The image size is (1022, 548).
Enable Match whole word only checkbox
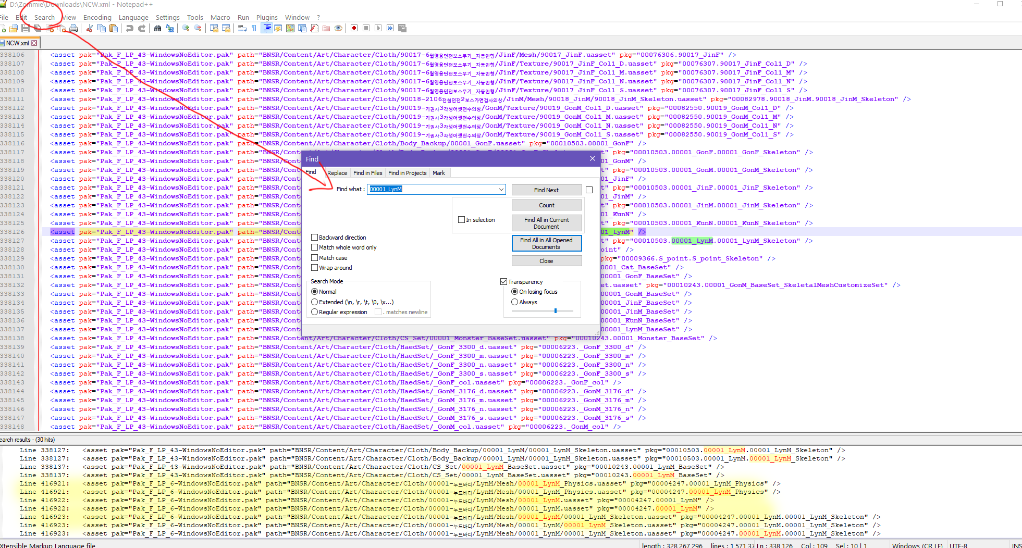click(x=315, y=247)
